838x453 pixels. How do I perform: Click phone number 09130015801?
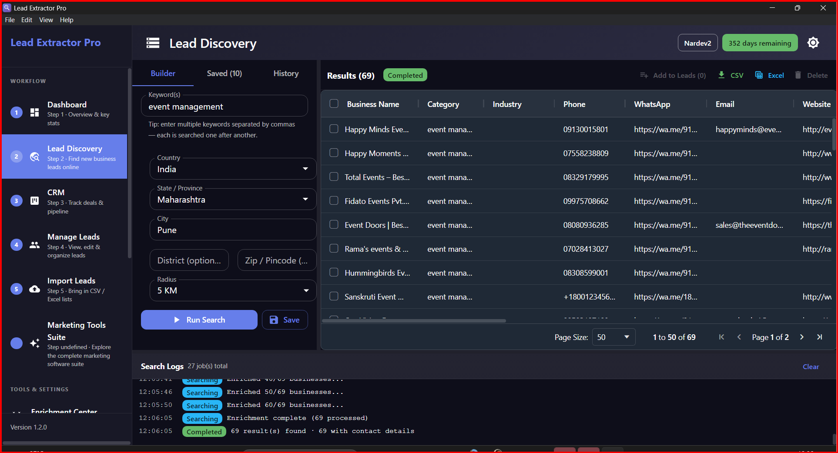[x=586, y=129]
